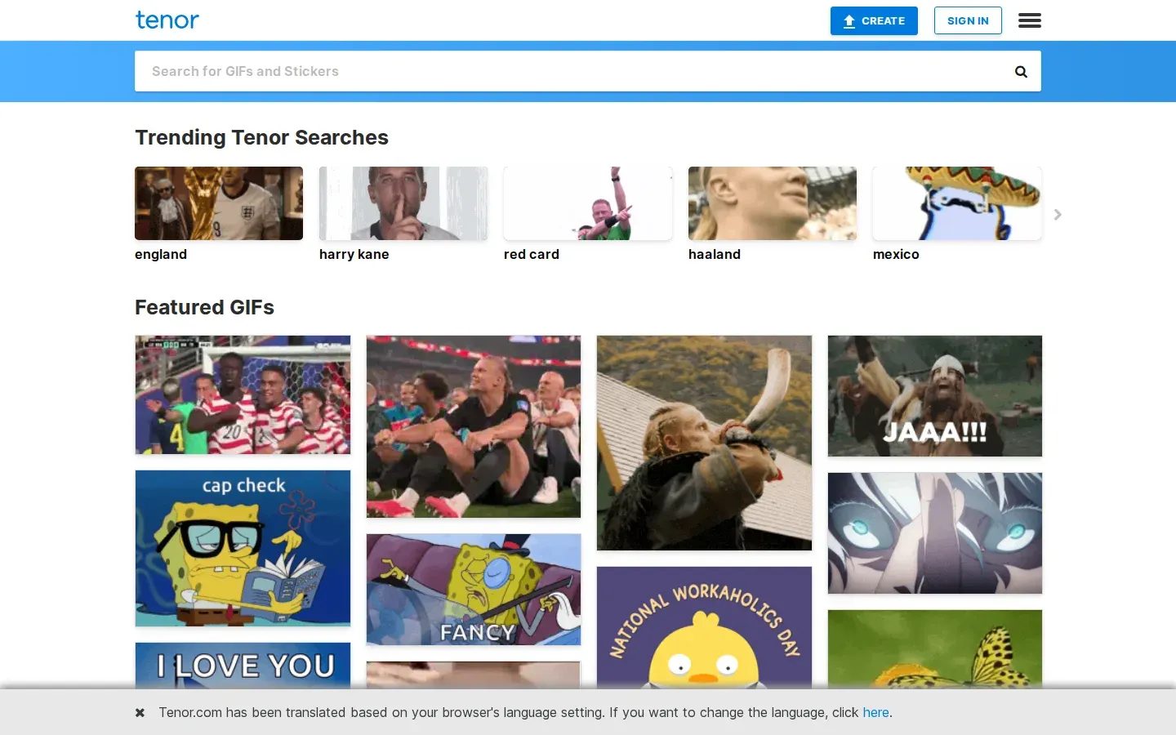Click the Sign In button

[968, 21]
